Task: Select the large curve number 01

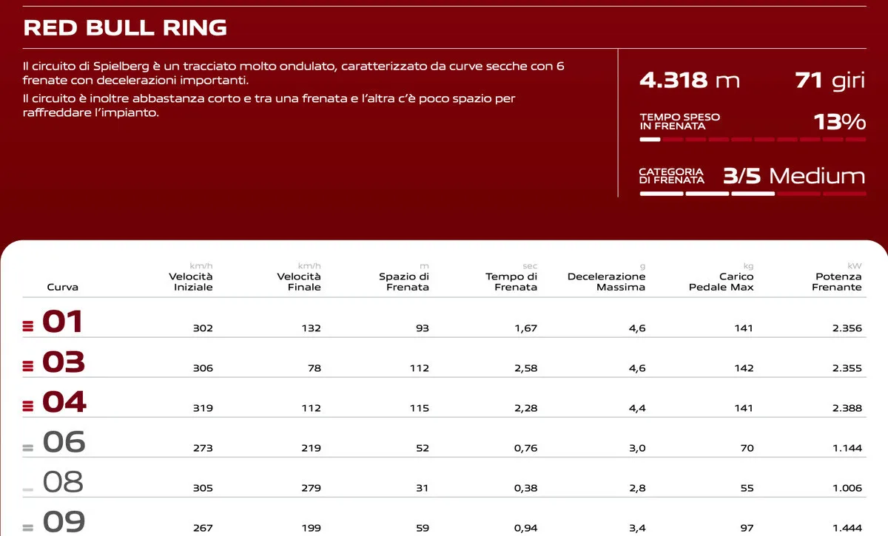Action: pos(63,322)
